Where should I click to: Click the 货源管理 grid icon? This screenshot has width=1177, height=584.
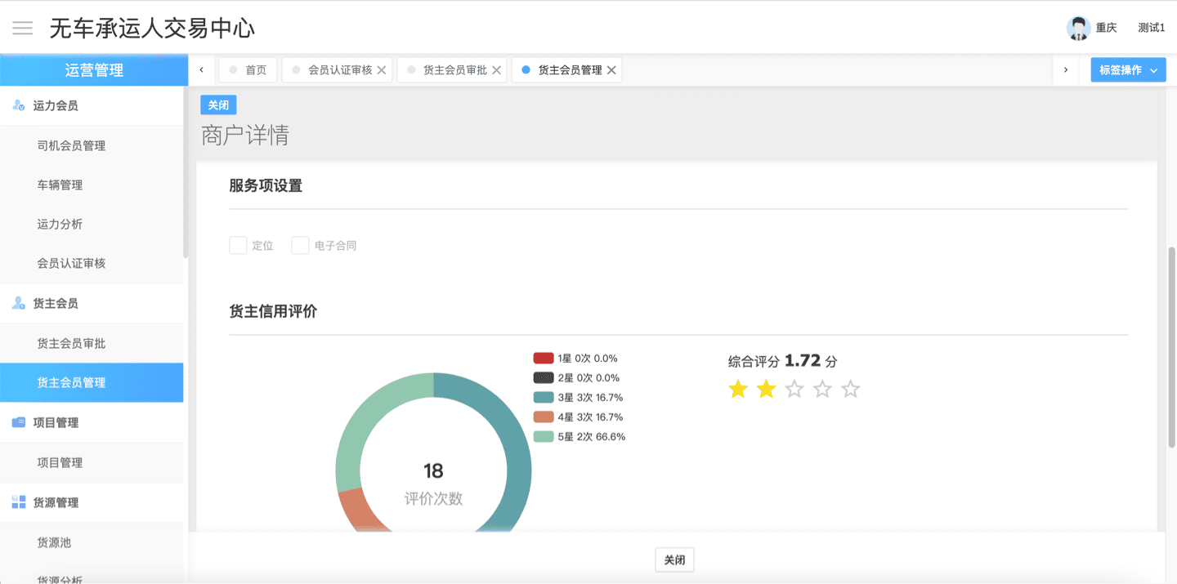point(18,502)
